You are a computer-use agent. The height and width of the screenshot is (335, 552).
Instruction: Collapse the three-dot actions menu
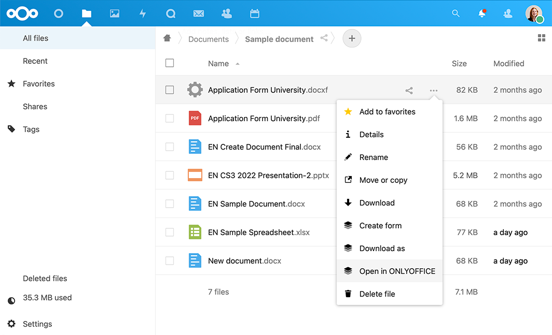(x=433, y=91)
